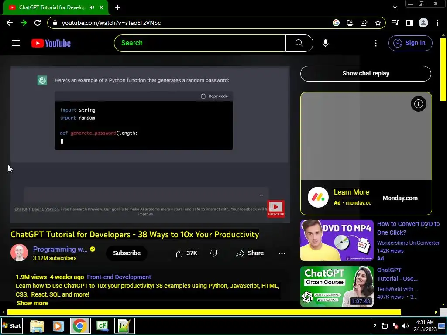Click the video player area
This screenshot has height=335, width=447.
[x=150, y=144]
